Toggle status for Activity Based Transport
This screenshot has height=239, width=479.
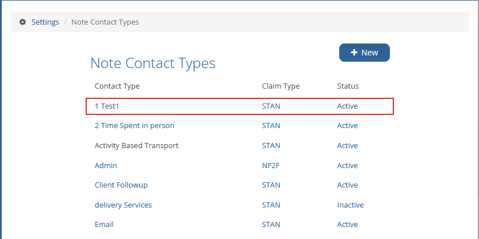point(347,146)
